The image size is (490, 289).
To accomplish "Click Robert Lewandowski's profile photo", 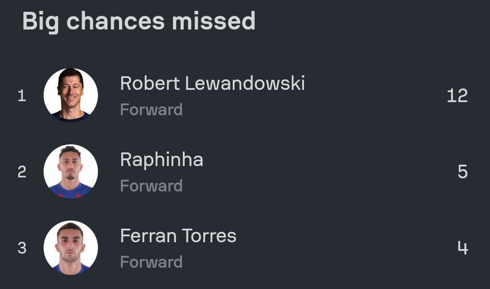I will pyautogui.click(x=71, y=95).
